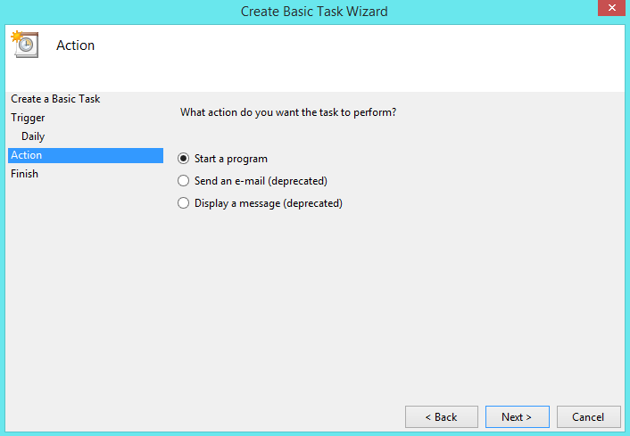Click the Action heading beside the clock icon

click(x=75, y=45)
